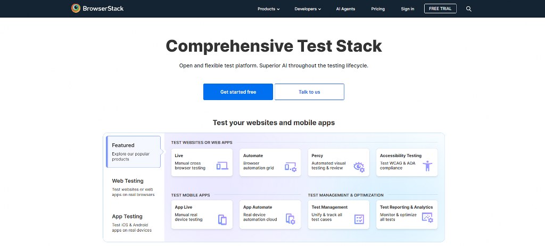This screenshot has width=545, height=246.
Task: Switch to the Web Testing tab
Action: (x=134, y=187)
